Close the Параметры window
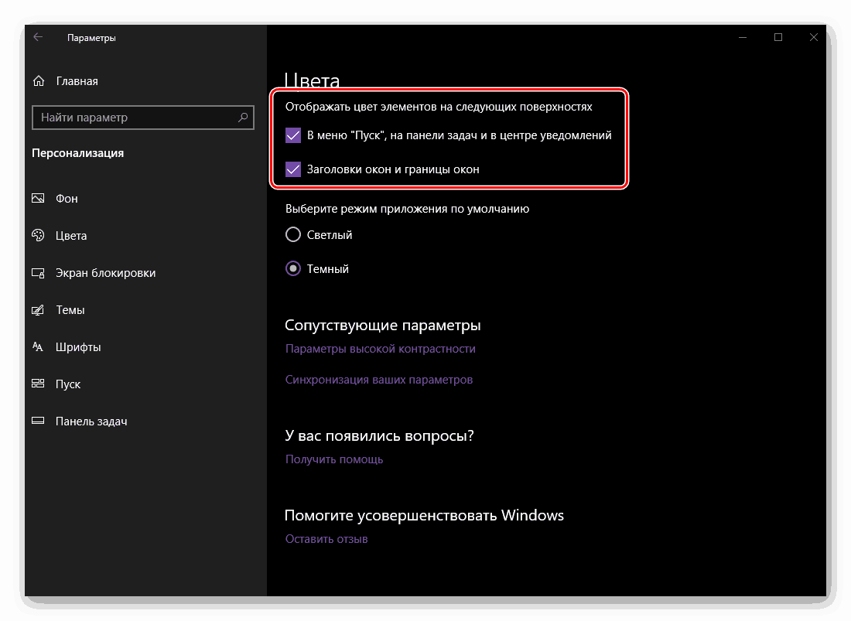This screenshot has width=851, height=621. 814,37
